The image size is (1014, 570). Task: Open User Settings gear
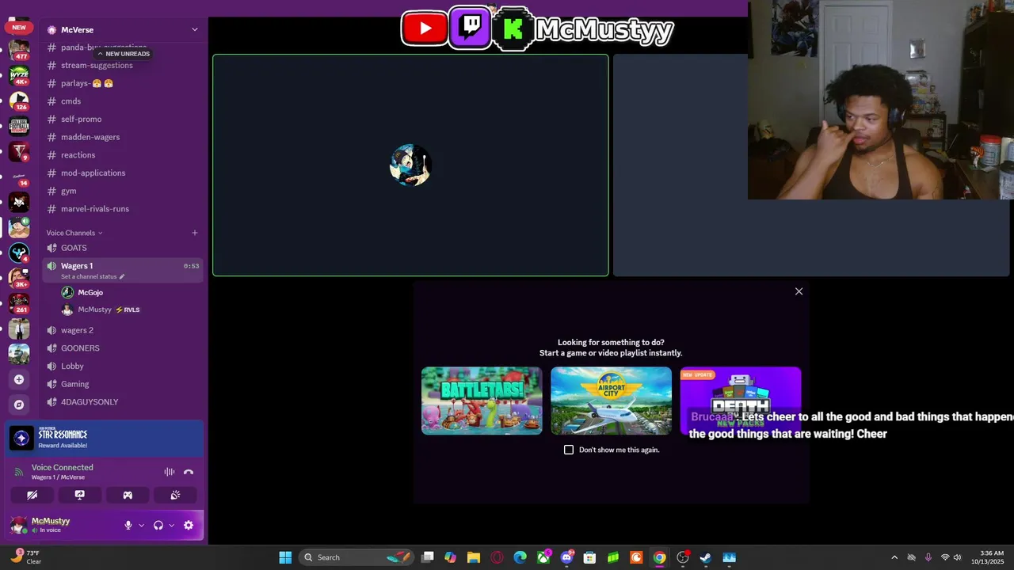(x=189, y=525)
